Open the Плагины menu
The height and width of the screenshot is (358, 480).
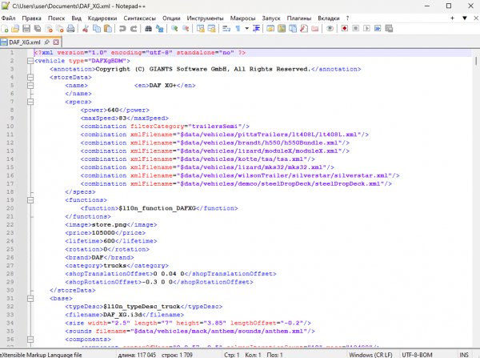298,18
